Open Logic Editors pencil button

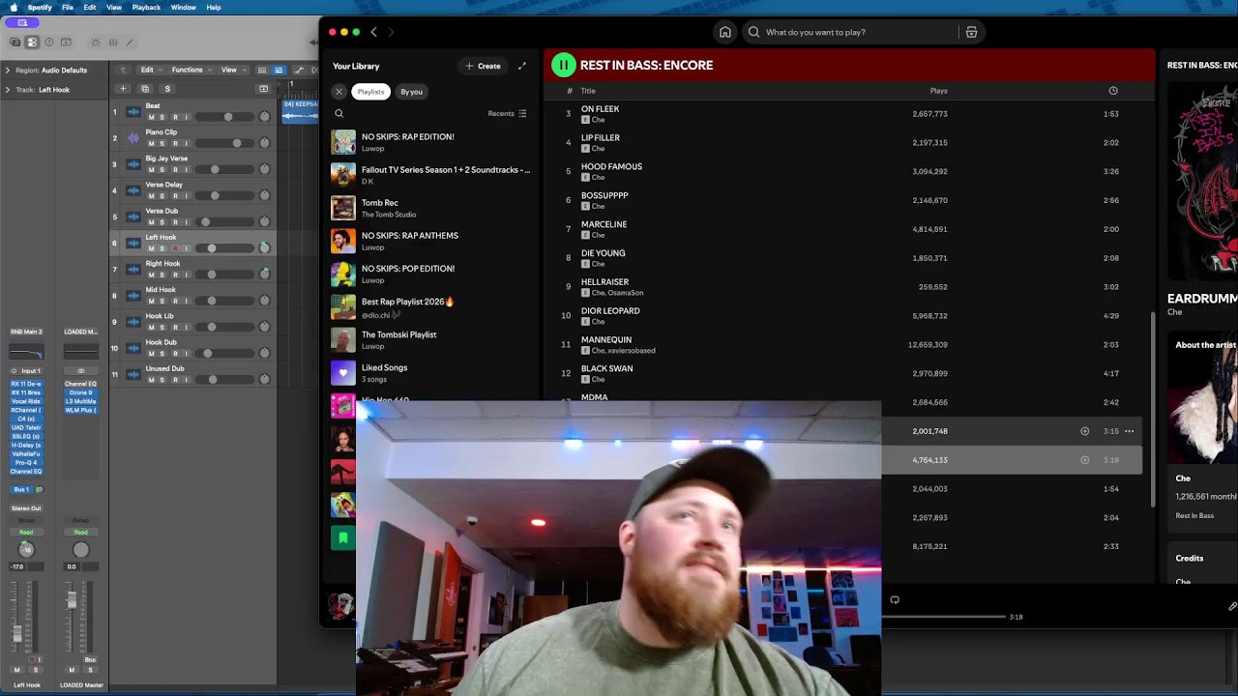131,43
